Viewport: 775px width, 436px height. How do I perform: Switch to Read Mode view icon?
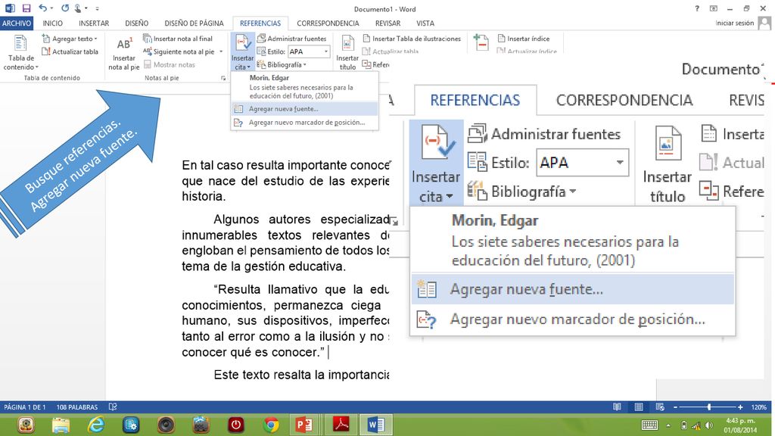pyautogui.click(x=617, y=406)
